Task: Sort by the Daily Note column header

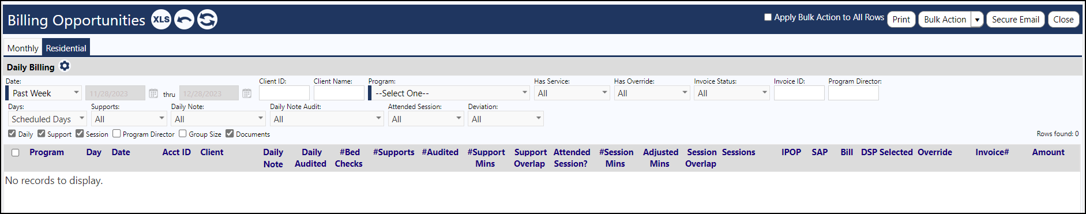Action: 273,158
